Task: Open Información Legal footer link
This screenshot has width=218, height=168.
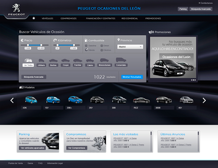Action: (x=55, y=163)
